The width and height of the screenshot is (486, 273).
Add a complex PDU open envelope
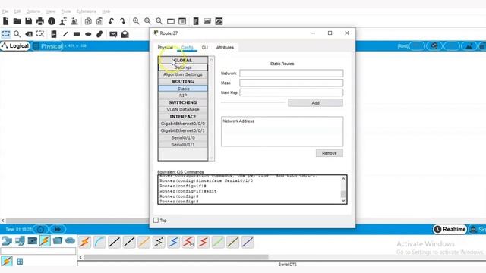[x=125, y=34]
